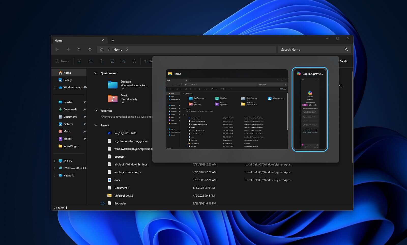Screen dimensions: 407x245
Task: Toggle the pin on Downloads sidebar entry
Action: coord(84,109)
